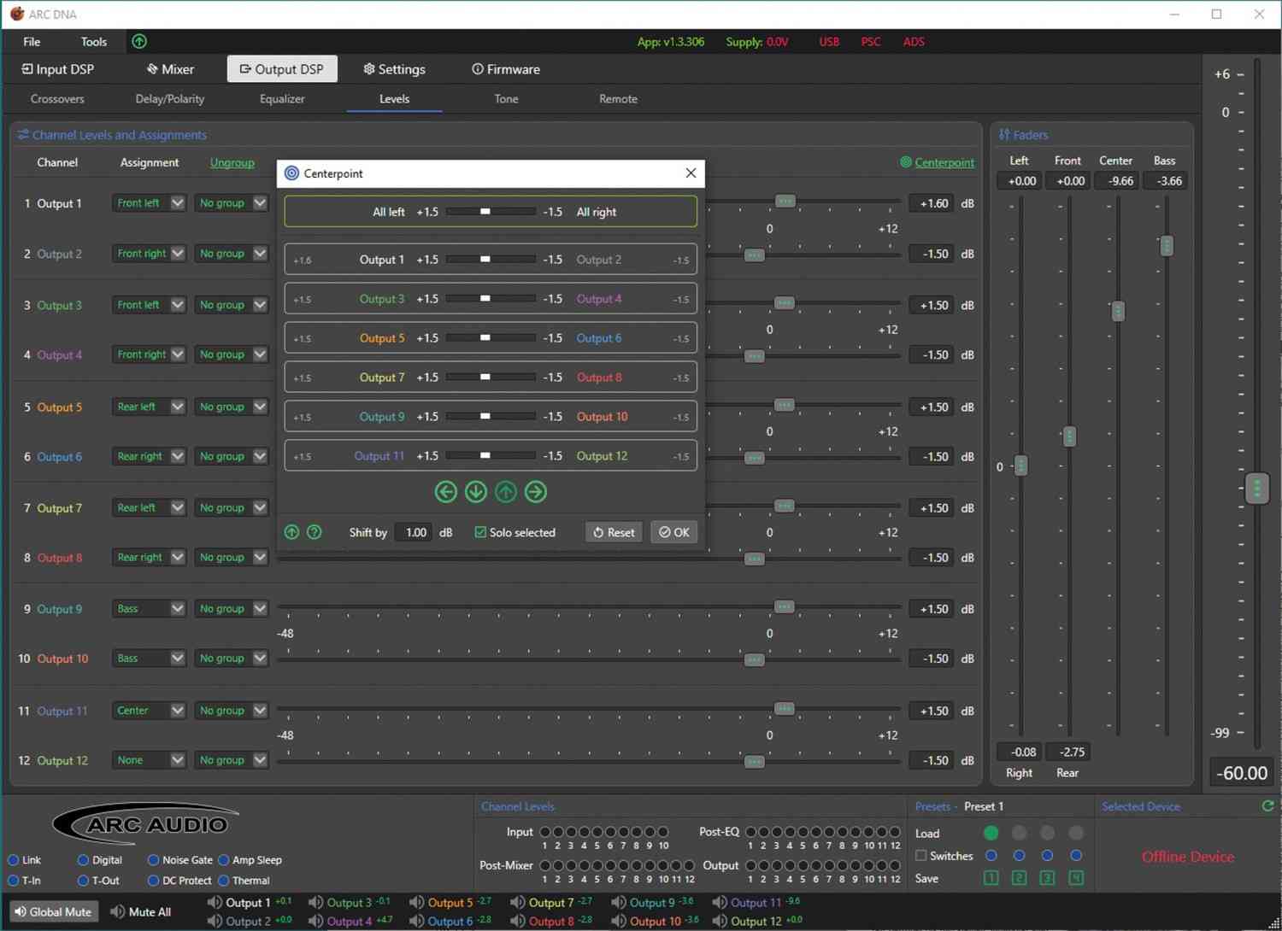The height and width of the screenshot is (931, 1282).
Task: Toggle the Amp Sleep indicator
Action: pyautogui.click(x=223, y=860)
